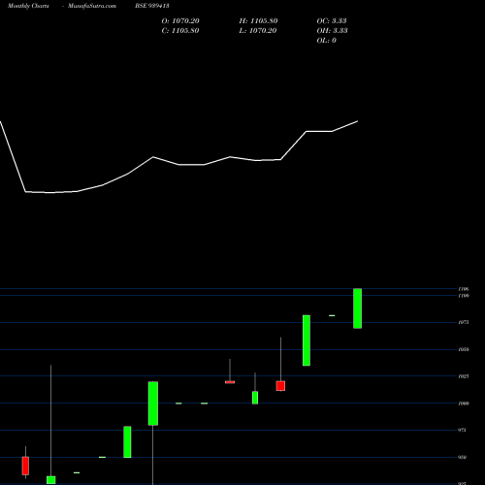
Task: Click the 950 price axis label
Action: coord(463,458)
